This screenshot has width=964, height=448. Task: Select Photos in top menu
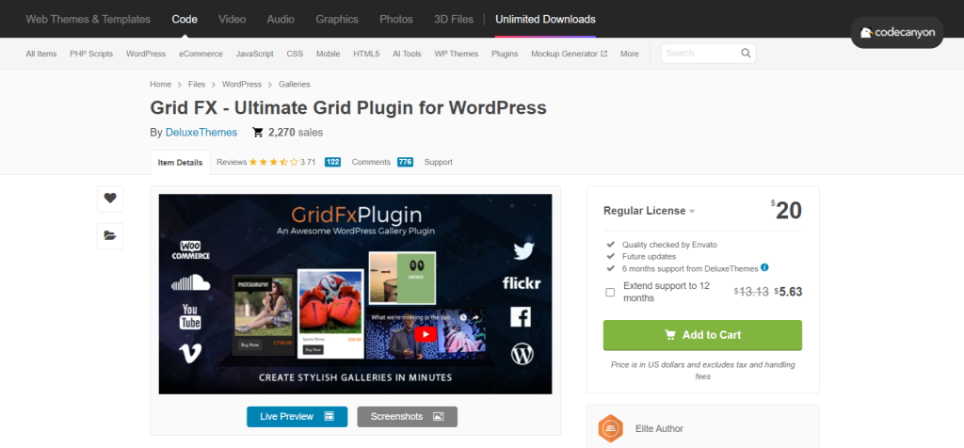tap(396, 19)
